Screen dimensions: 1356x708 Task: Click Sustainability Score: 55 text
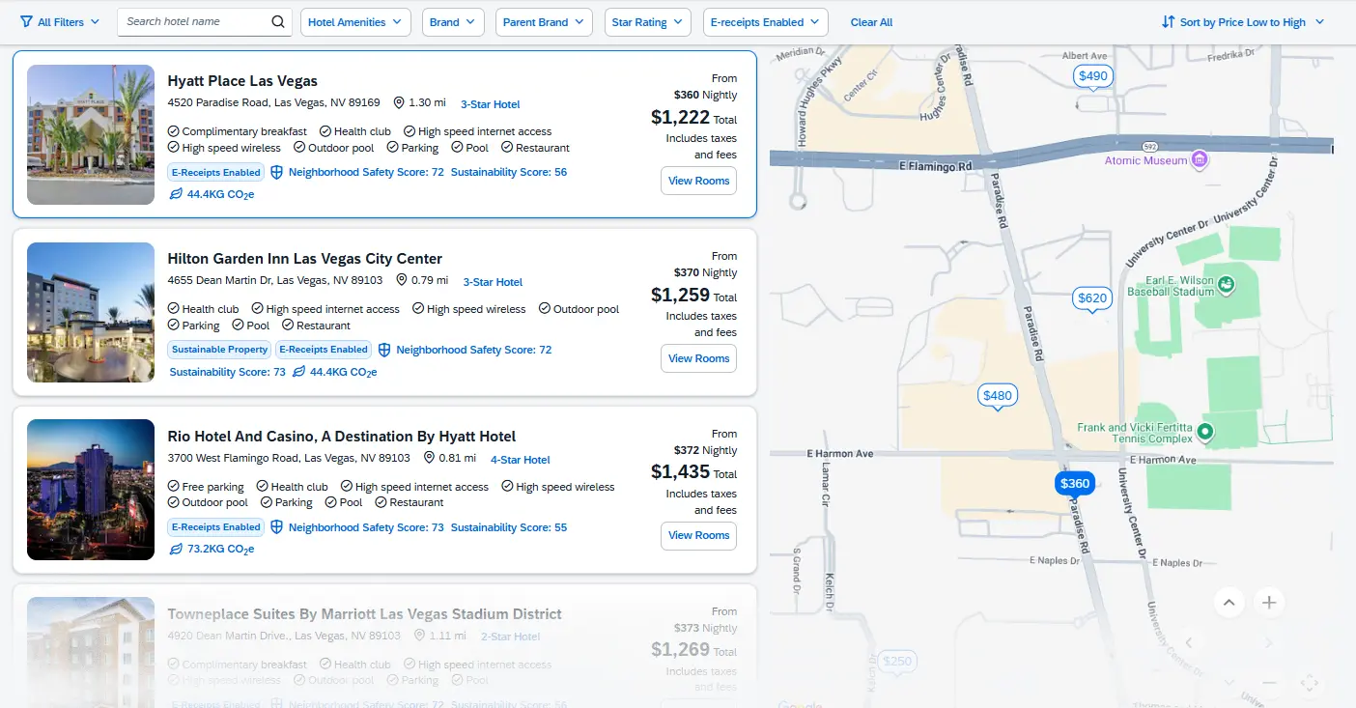pyautogui.click(x=509, y=527)
